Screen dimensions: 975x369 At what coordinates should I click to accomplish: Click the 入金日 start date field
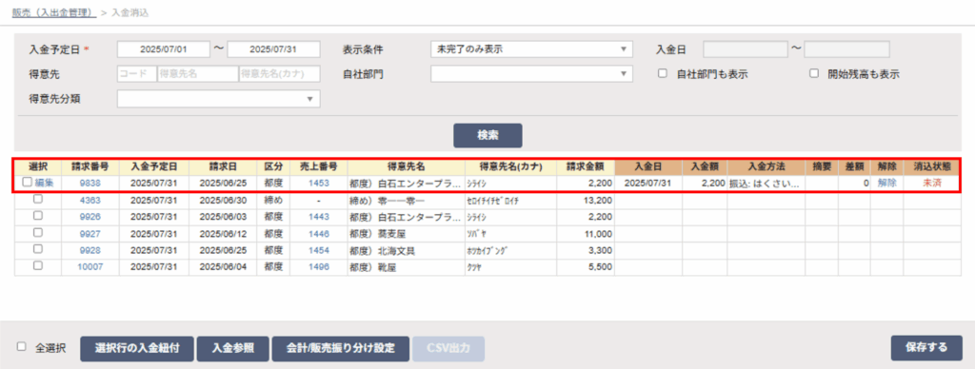[x=746, y=49]
